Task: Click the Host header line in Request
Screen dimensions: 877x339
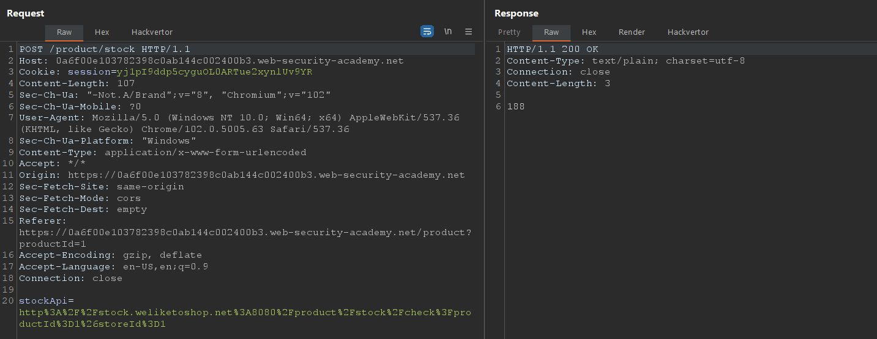Action: (x=211, y=60)
